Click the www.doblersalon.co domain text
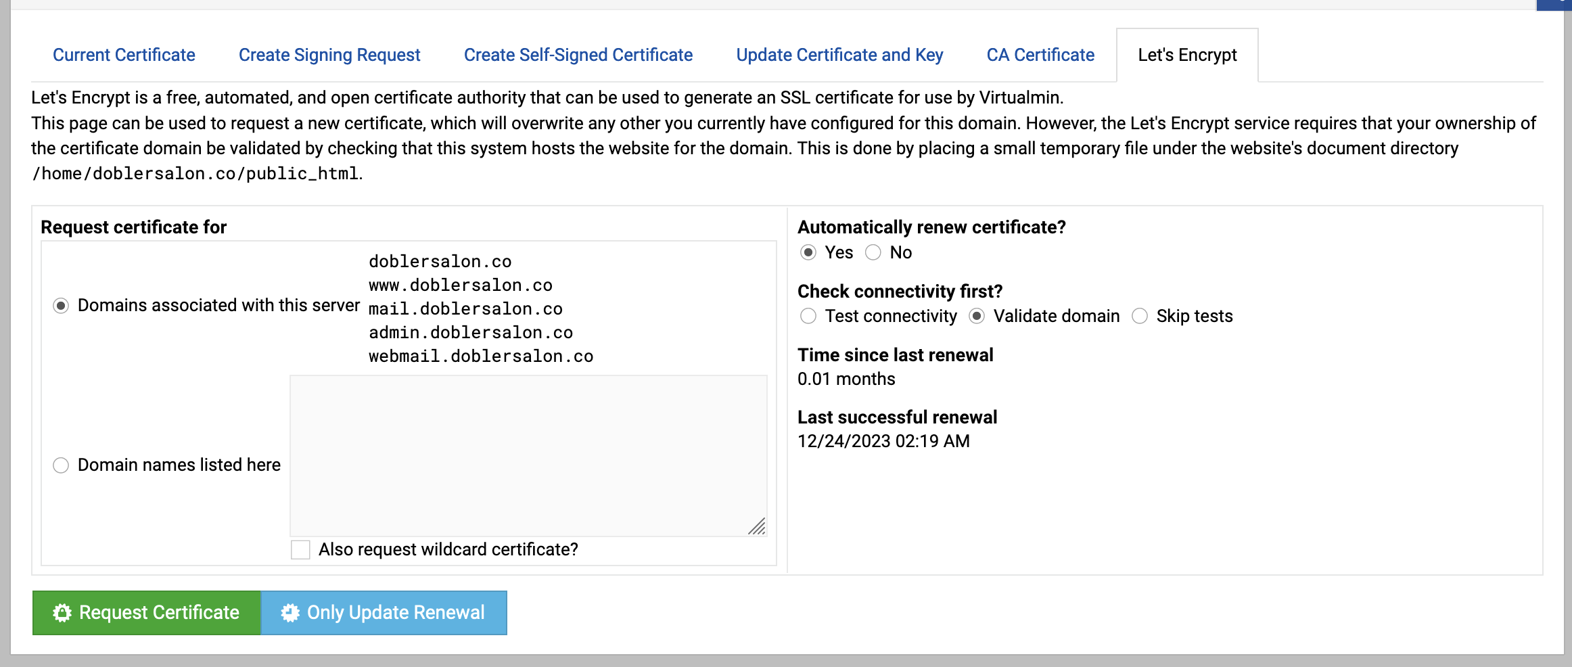The height and width of the screenshot is (667, 1572). pyautogui.click(x=461, y=285)
